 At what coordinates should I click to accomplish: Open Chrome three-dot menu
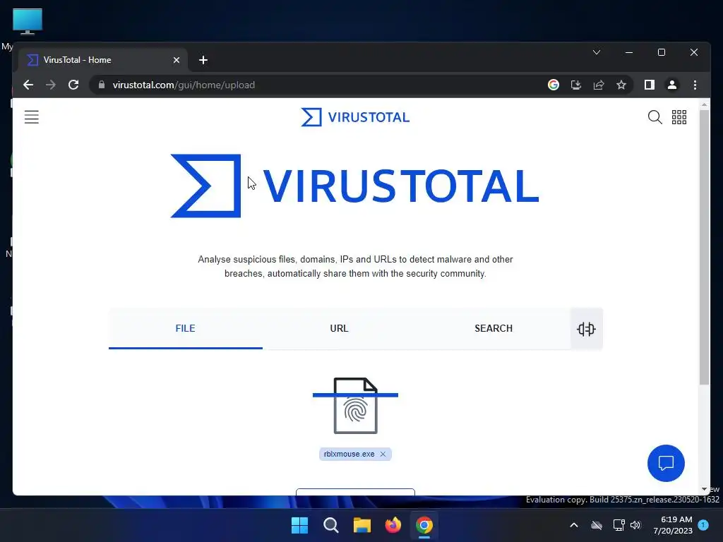pos(695,85)
